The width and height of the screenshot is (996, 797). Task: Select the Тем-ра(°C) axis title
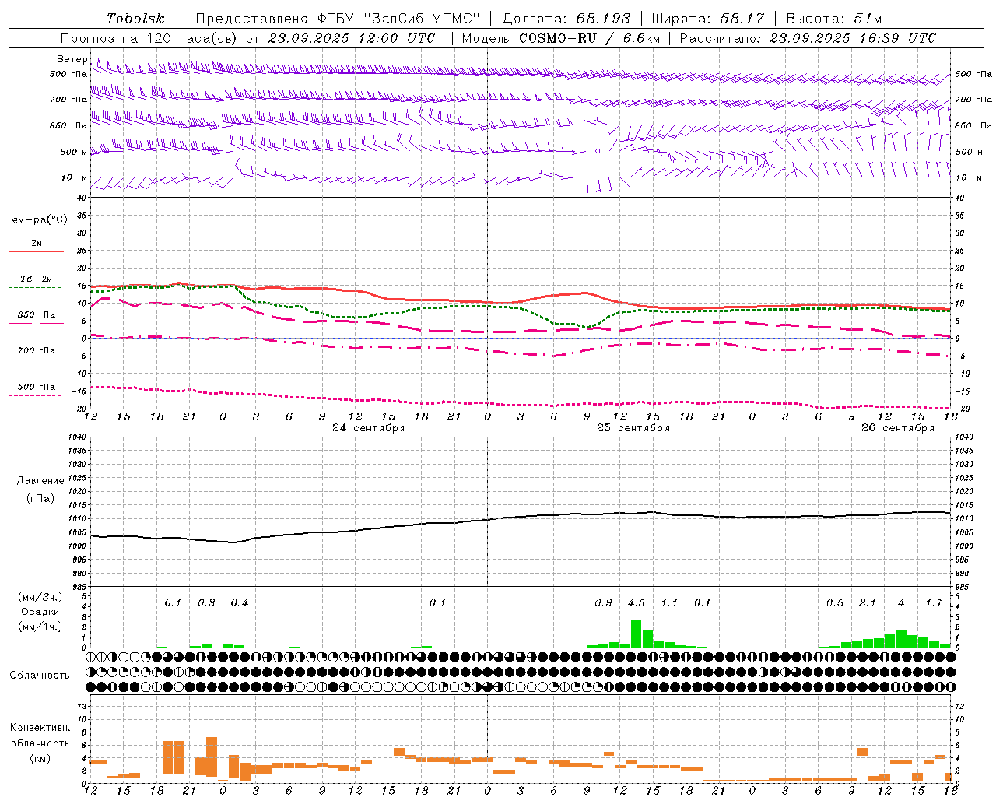point(37,220)
